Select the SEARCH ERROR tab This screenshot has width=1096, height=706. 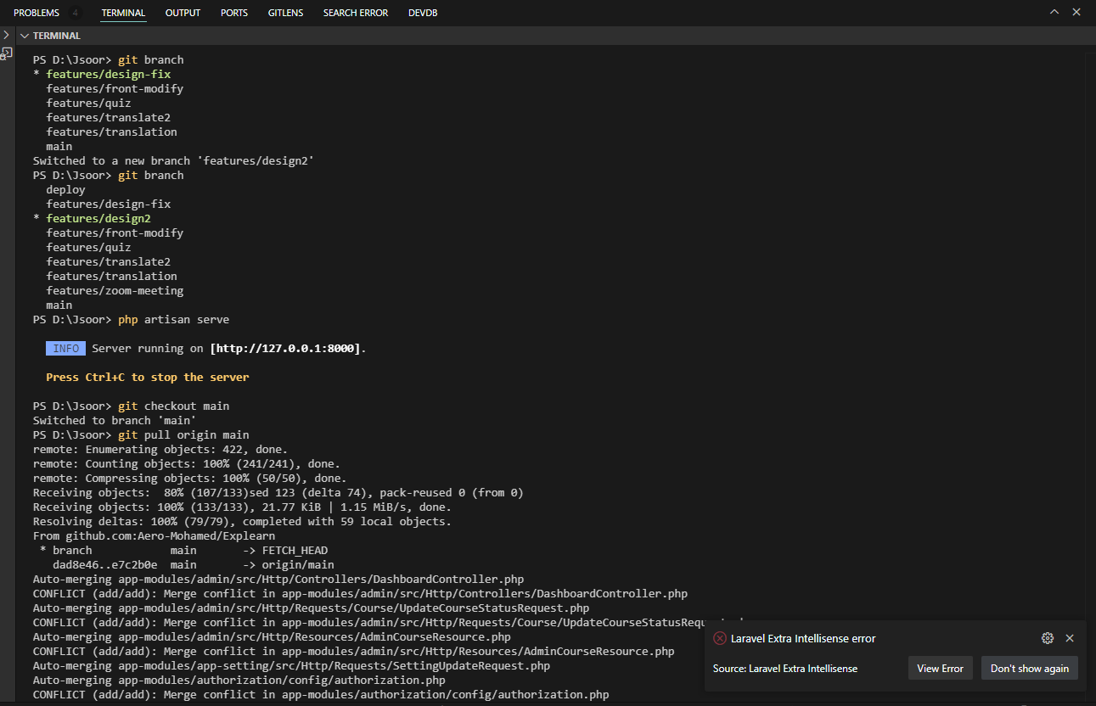(355, 13)
